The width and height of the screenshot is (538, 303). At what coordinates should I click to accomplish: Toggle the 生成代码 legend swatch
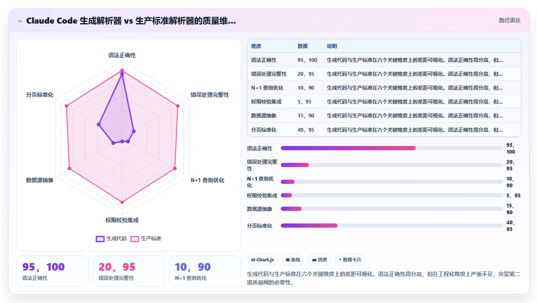tap(100, 239)
